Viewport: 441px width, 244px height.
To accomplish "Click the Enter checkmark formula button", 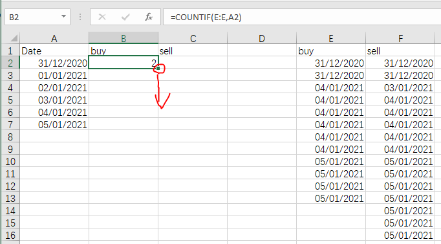I will click(x=125, y=17).
